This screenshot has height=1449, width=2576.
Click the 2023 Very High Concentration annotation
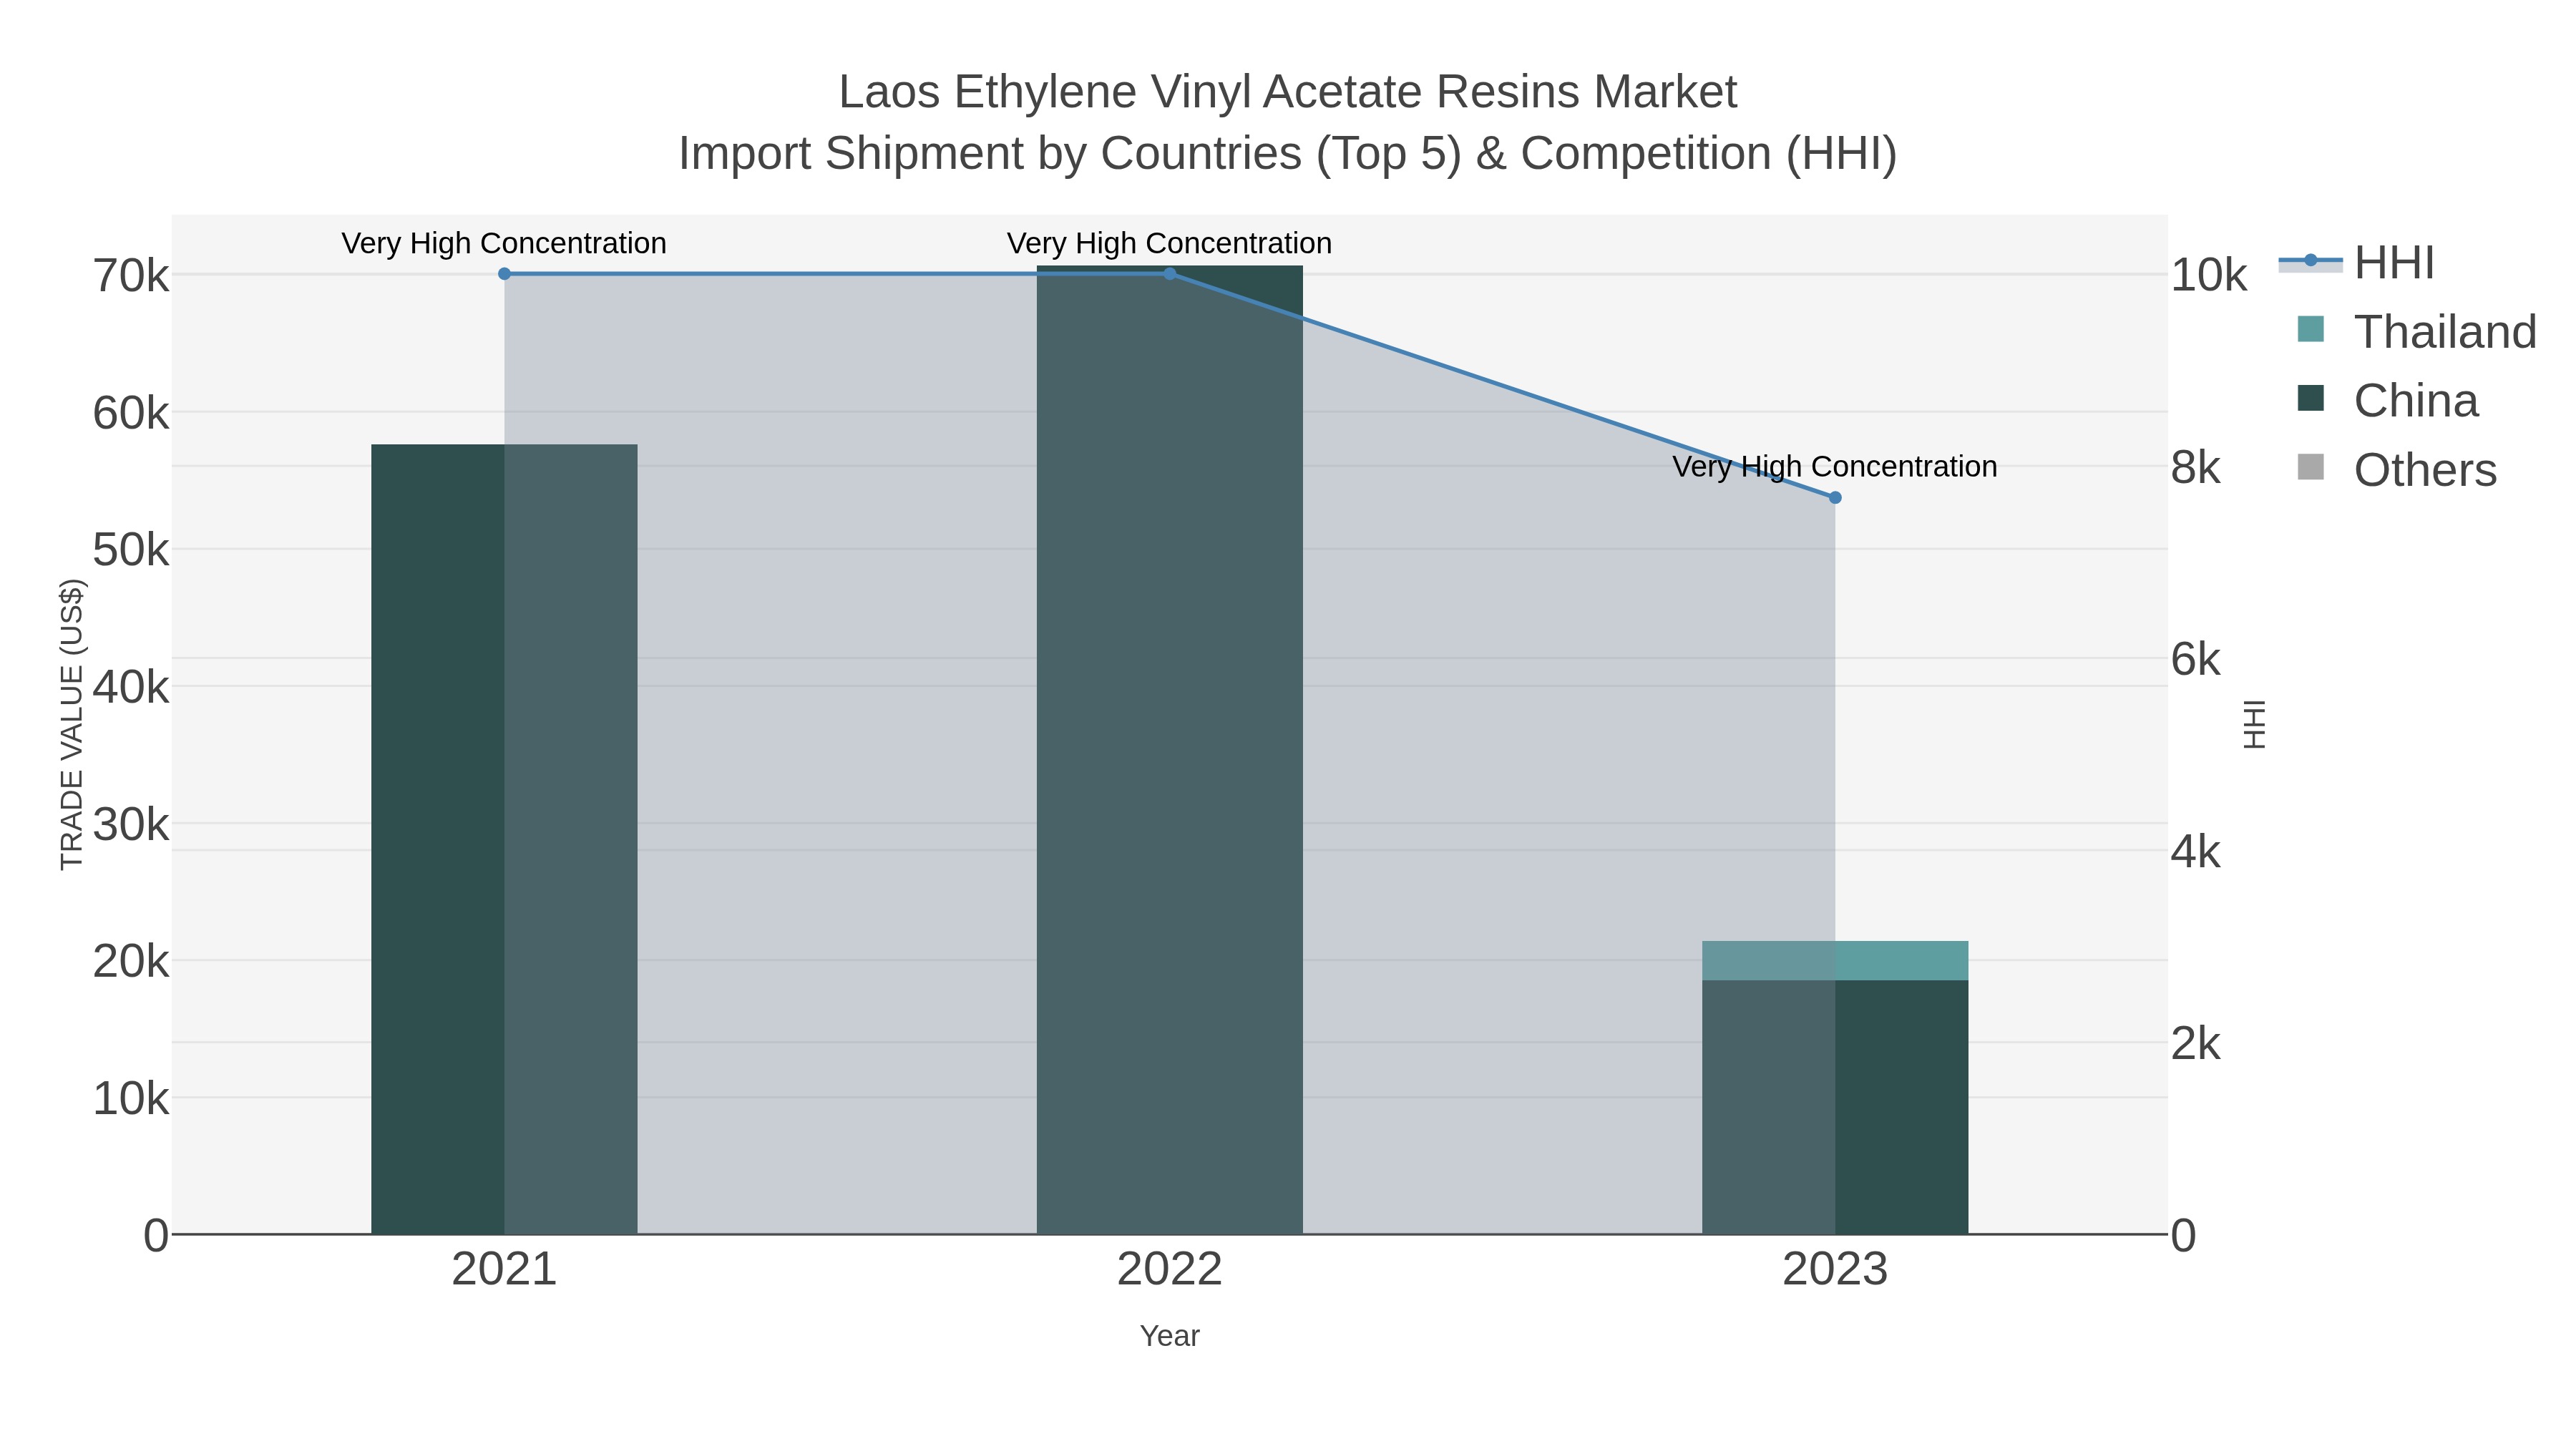pos(1835,467)
